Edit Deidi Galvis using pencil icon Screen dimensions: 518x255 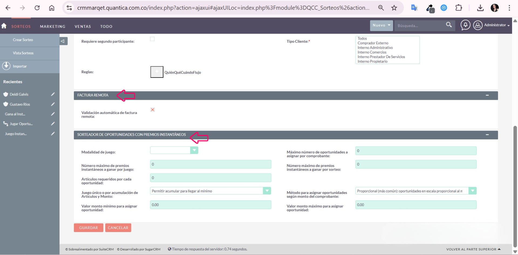pos(53,94)
